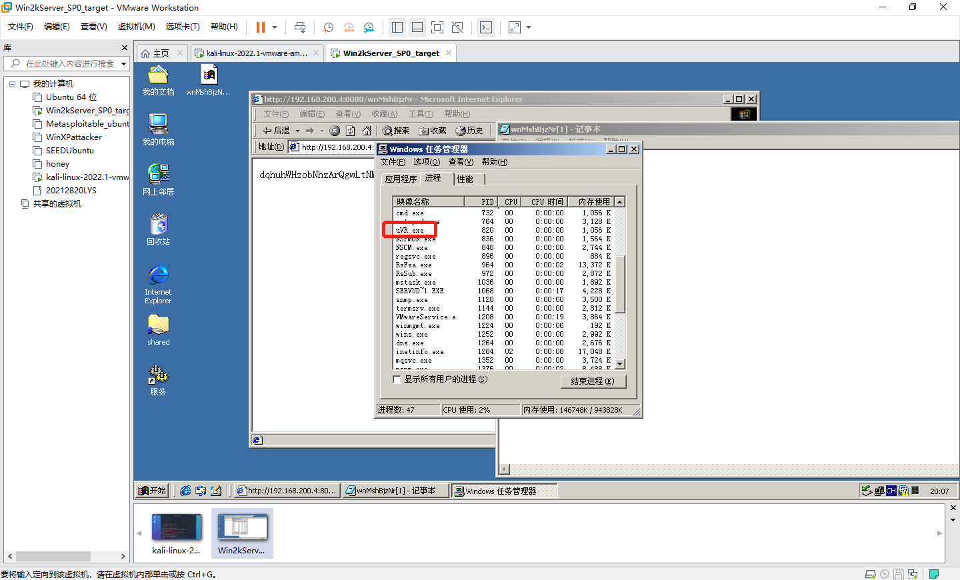960x580 pixels.
Task: Open the VMware console view icon
Action: click(486, 27)
